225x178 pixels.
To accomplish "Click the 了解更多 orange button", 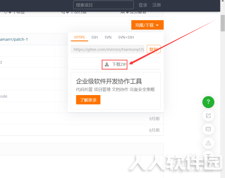I will click(x=88, y=100).
